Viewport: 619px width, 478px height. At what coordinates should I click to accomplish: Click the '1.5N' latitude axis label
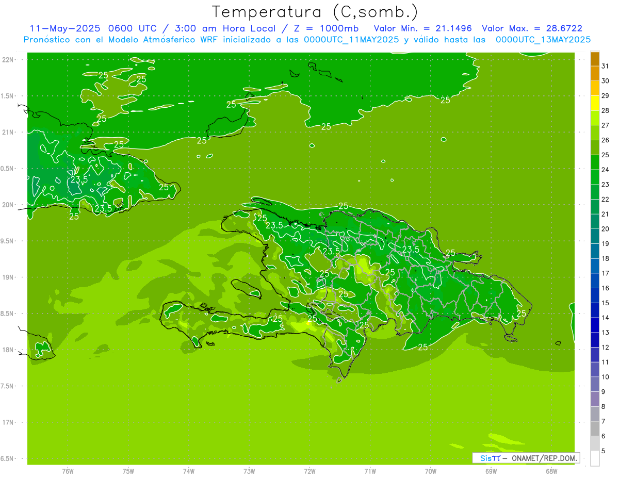click(x=8, y=96)
